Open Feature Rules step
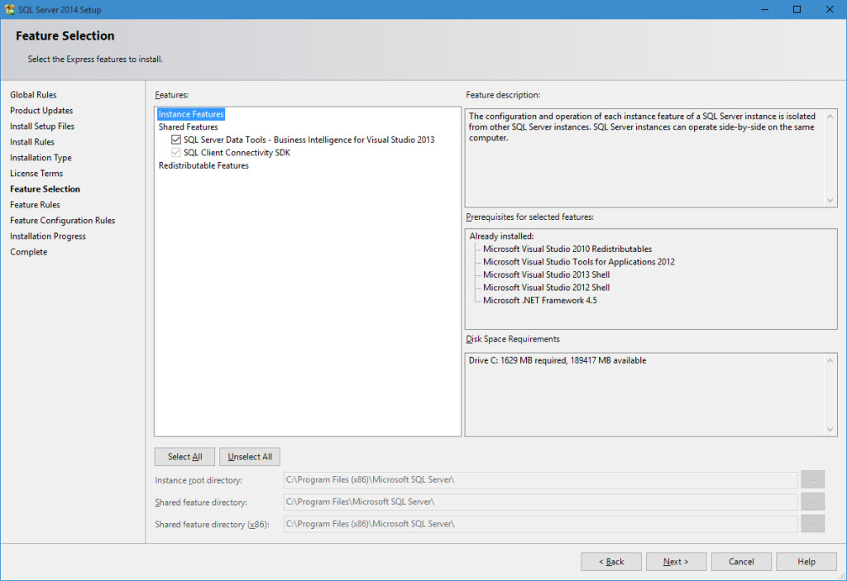The image size is (847, 581). point(35,205)
